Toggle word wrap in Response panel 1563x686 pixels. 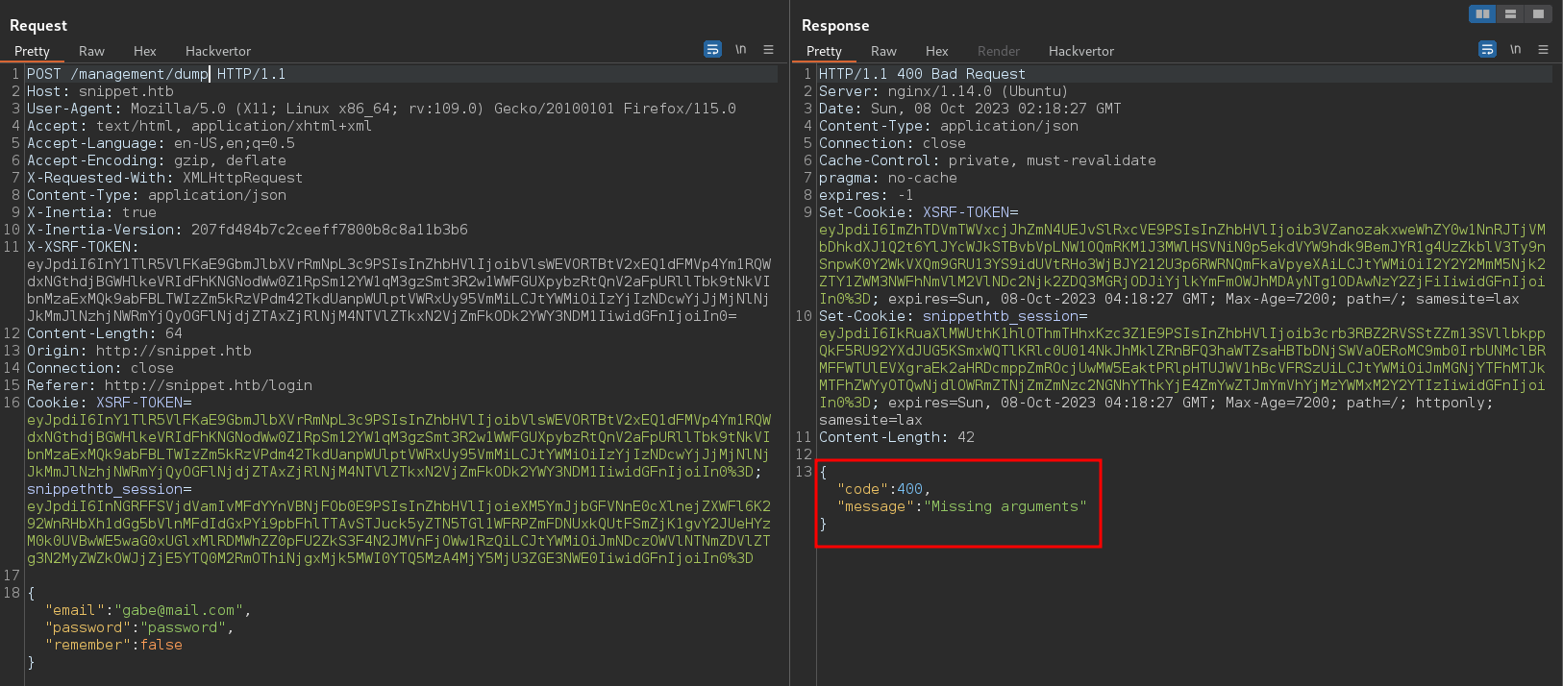point(1487,49)
